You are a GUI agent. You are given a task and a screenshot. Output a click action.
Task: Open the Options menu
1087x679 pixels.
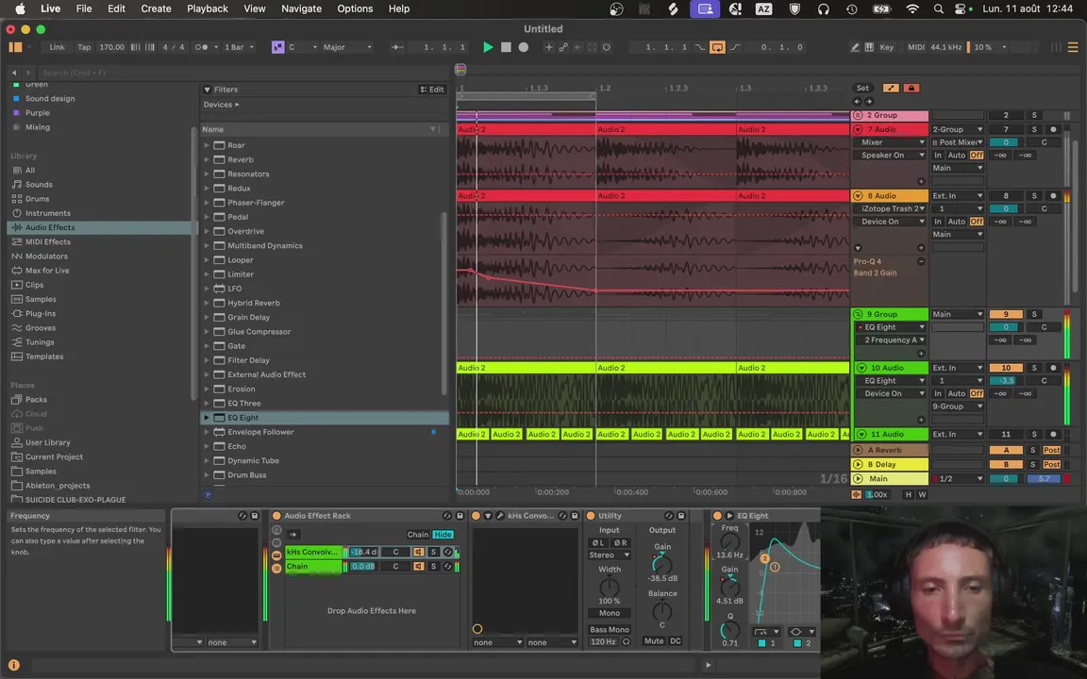click(x=355, y=8)
